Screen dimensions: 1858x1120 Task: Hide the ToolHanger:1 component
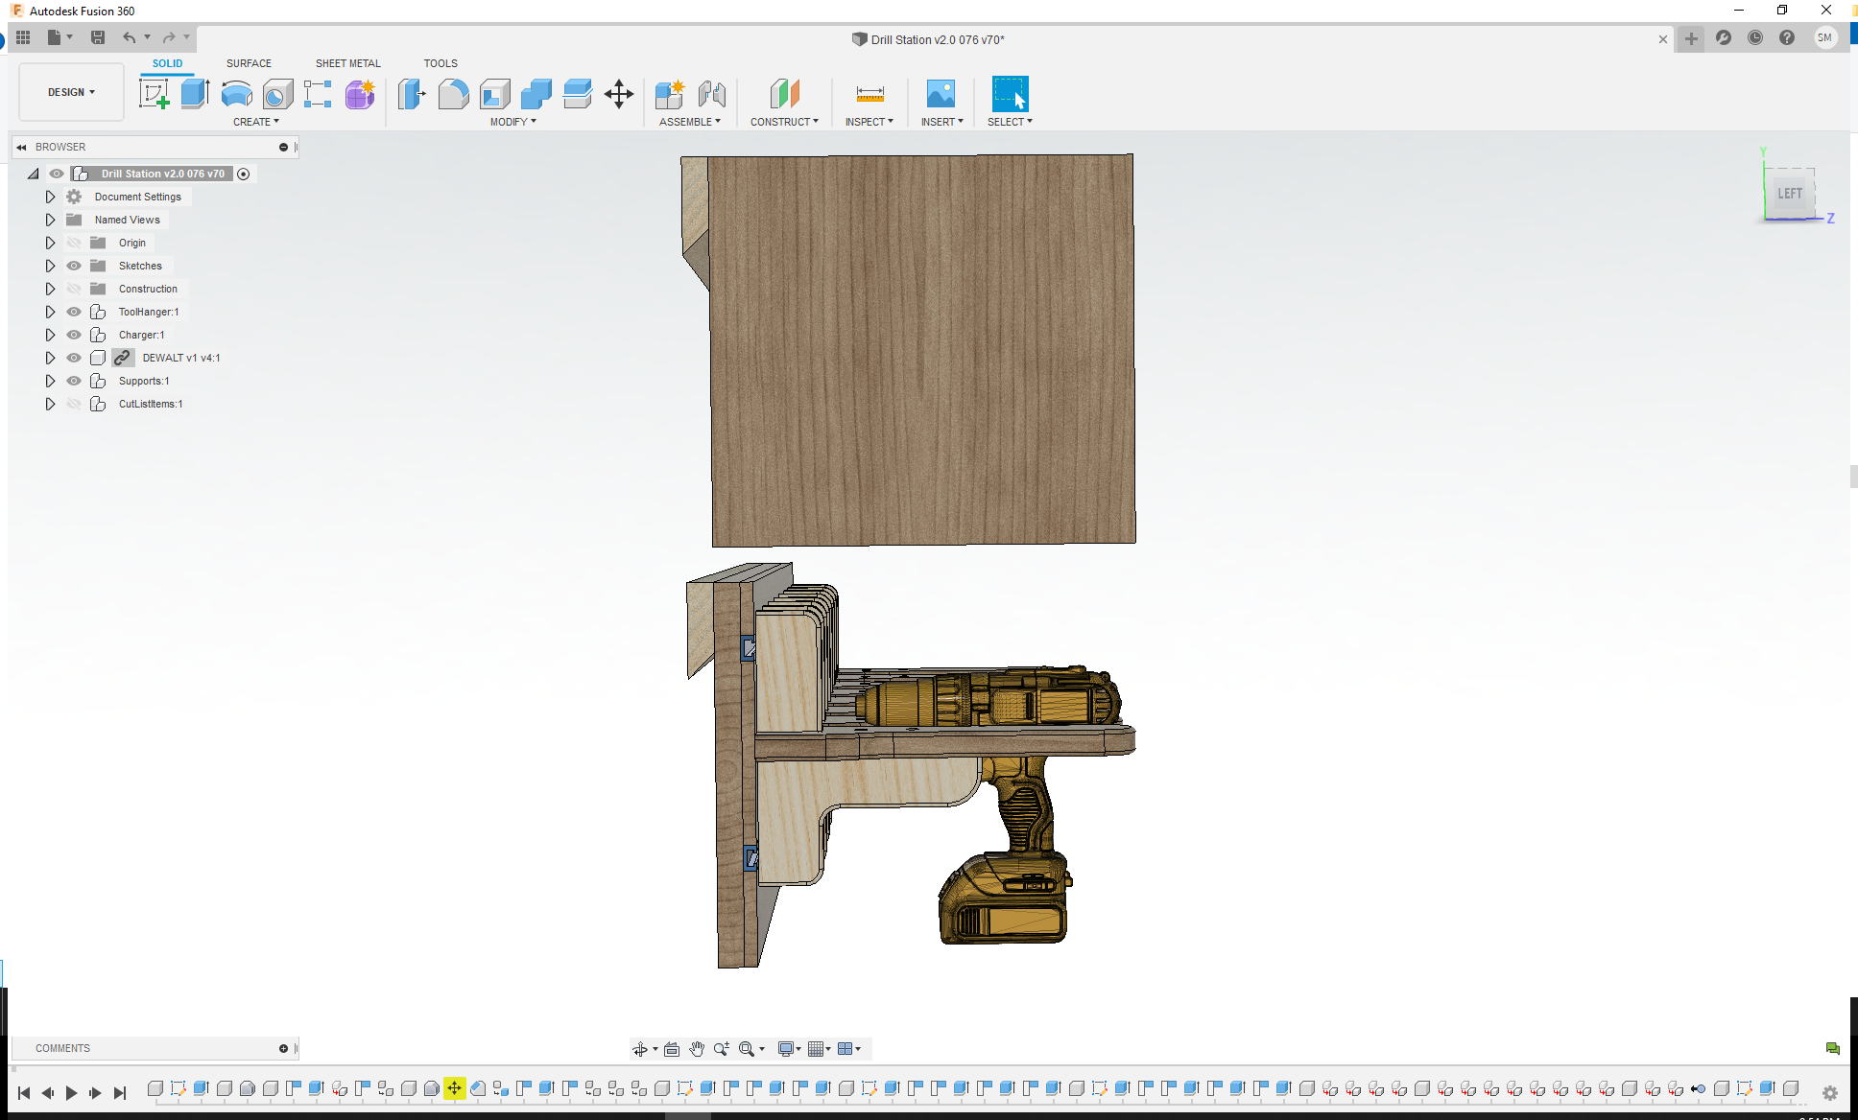click(x=74, y=312)
